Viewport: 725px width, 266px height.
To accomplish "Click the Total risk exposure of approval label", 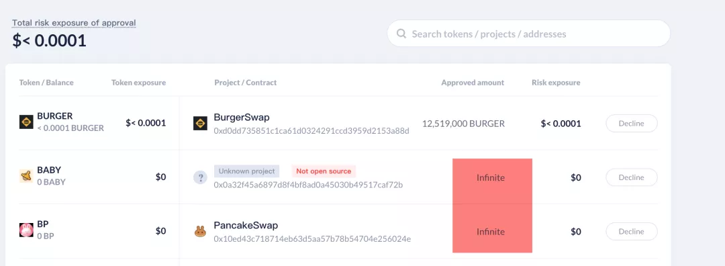I will (x=74, y=23).
